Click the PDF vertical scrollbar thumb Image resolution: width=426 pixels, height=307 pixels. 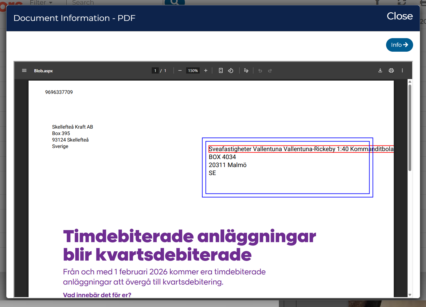pos(410,128)
